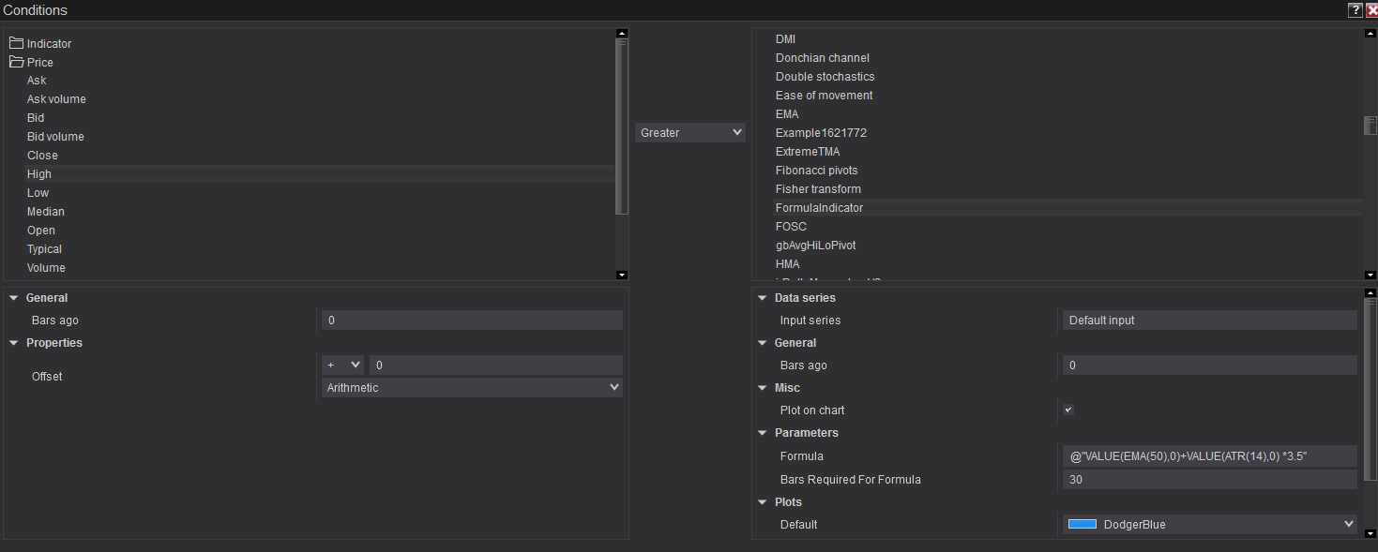Select Fisher transform indicator
The width and height of the screenshot is (1378, 552).
818,189
